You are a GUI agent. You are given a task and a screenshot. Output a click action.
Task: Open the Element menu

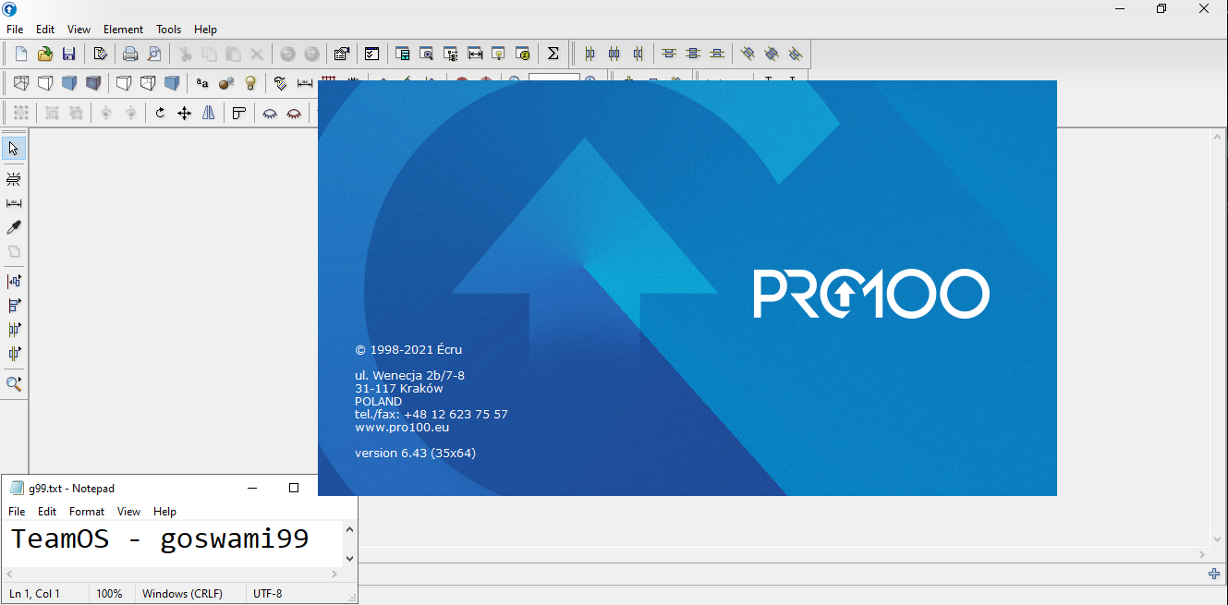(123, 30)
